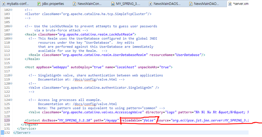Viewport: 262px width, 137px height.
Task: Click the </Server> closing tag
Action: [x=22, y=133]
